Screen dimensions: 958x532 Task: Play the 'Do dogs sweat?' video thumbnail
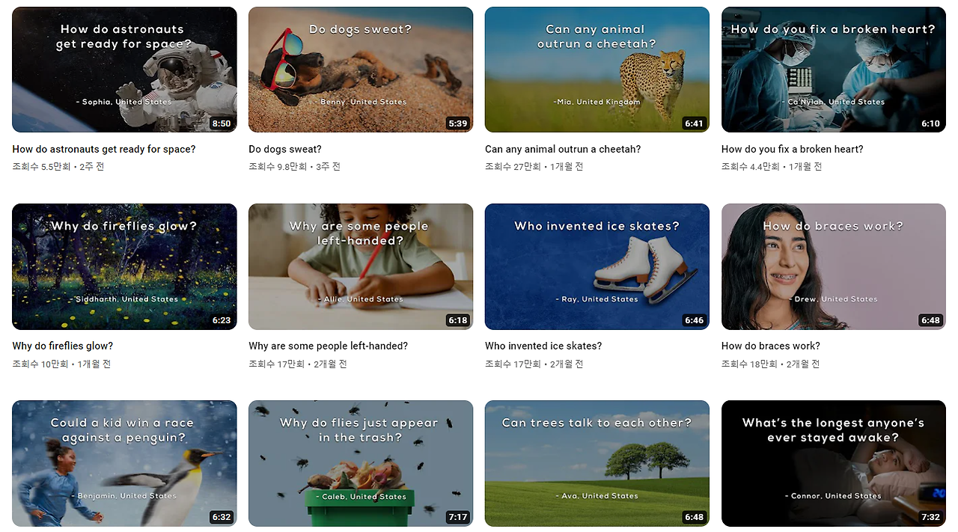point(361,70)
